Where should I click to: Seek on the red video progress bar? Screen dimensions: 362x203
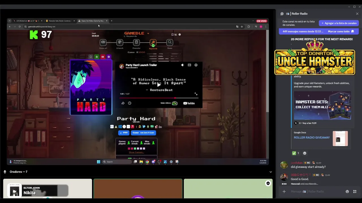click(x=159, y=98)
